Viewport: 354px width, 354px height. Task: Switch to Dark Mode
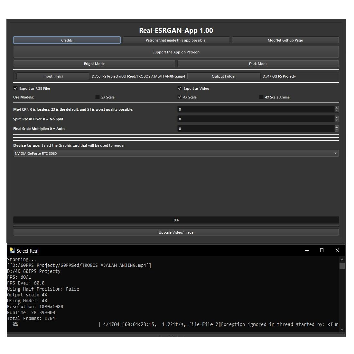click(258, 64)
